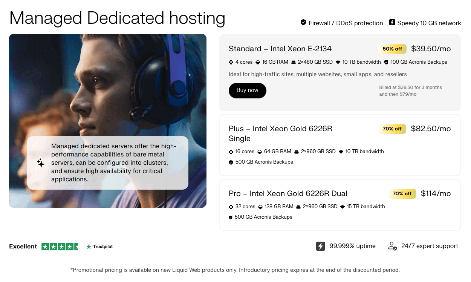Image resolution: width=471 pixels, height=282 pixels.
Task: Click the $114/mo price on Pro plan
Action: coord(436,193)
